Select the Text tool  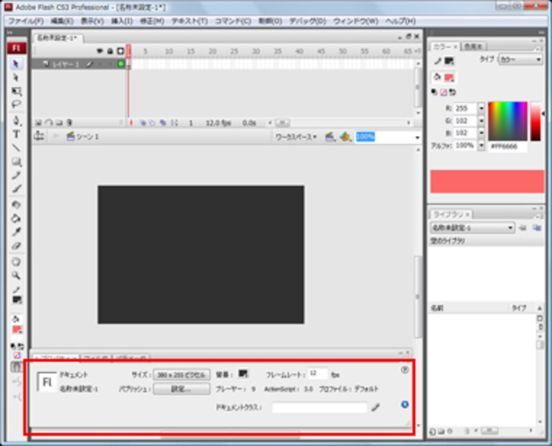pyautogui.click(x=16, y=134)
